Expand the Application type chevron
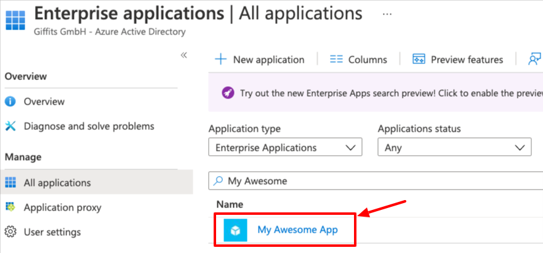Screen dimensions: 543x253 pos(351,148)
